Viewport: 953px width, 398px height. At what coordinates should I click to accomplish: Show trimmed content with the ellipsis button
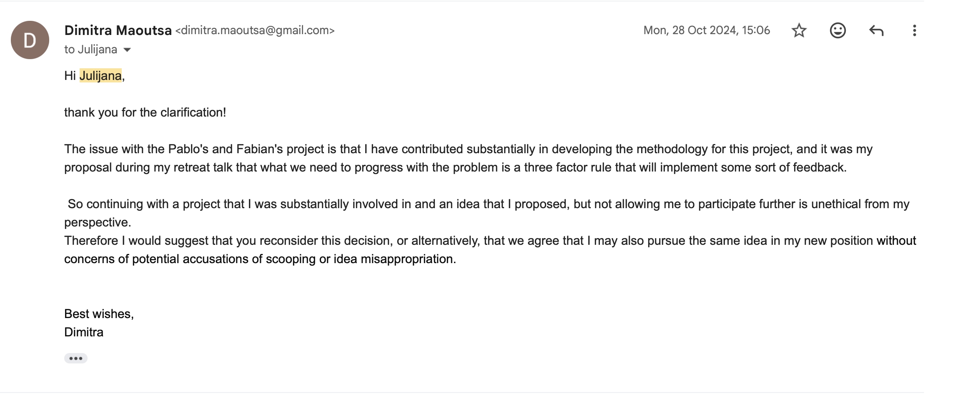coord(75,358)
